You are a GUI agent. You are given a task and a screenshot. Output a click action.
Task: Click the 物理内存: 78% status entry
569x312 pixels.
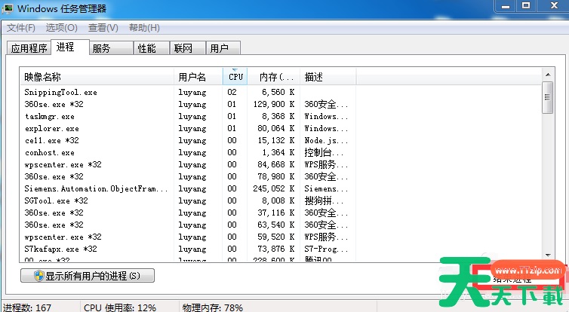[212, 307]
